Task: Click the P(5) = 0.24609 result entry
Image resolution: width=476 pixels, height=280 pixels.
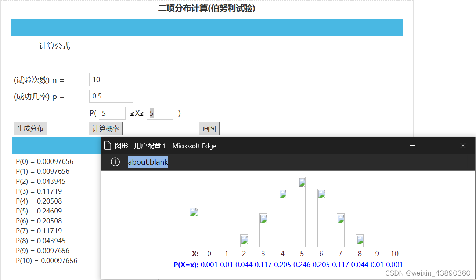Action: pyautogui.click(x=39, y=211)
